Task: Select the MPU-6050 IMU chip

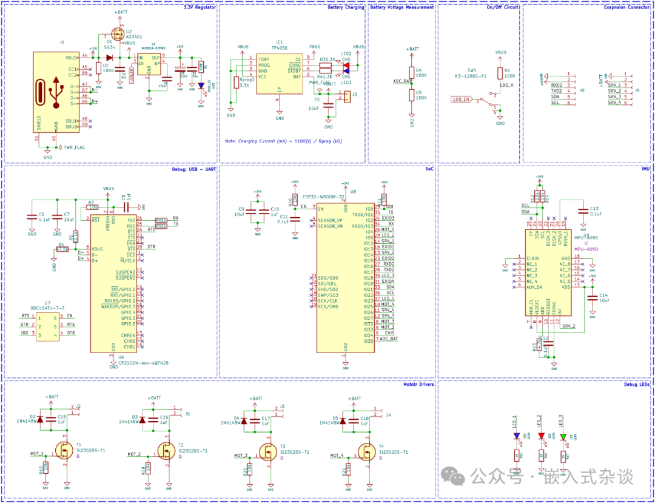Action: [x=548, y=273]
